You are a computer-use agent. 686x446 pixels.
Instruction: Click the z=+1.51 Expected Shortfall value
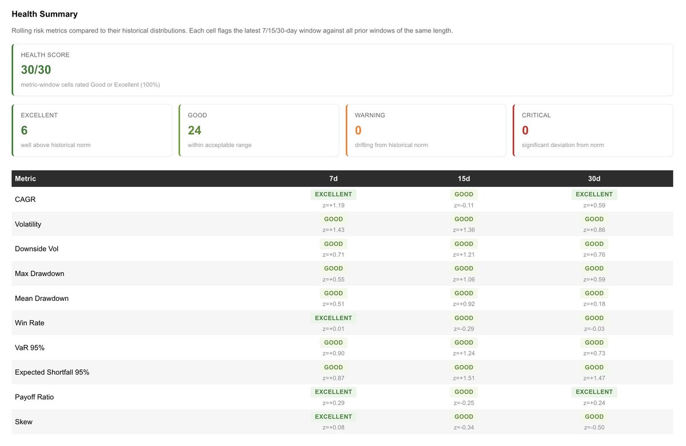464,378
